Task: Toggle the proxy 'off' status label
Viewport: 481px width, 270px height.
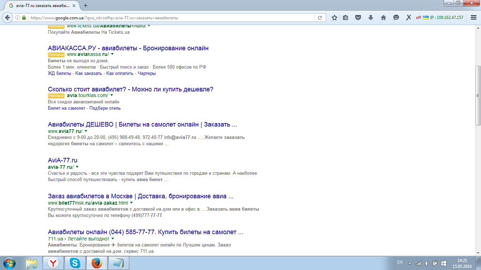Action: point(418,18)
